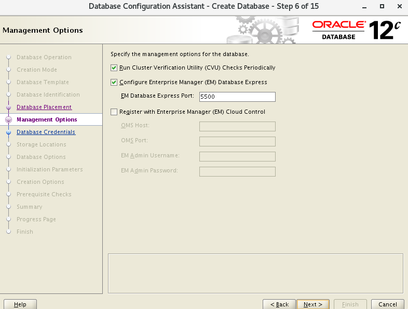
Task: Click the Oracle Database 12c logo
Action: pyautogui.click(x=357, y=30)
